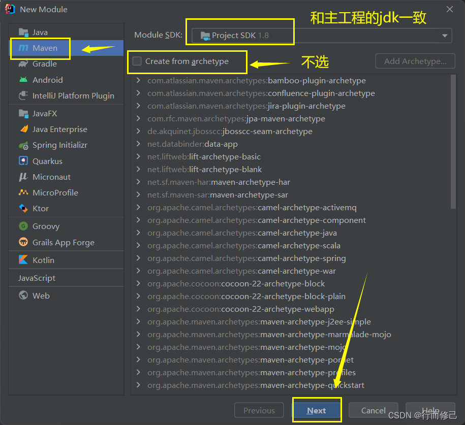Expand jpa-maven-archetype entry
The image size is (465, 425).
[138, 118]
